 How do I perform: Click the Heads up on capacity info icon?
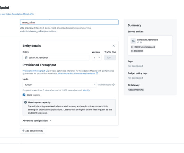click(x=25, y=102)
